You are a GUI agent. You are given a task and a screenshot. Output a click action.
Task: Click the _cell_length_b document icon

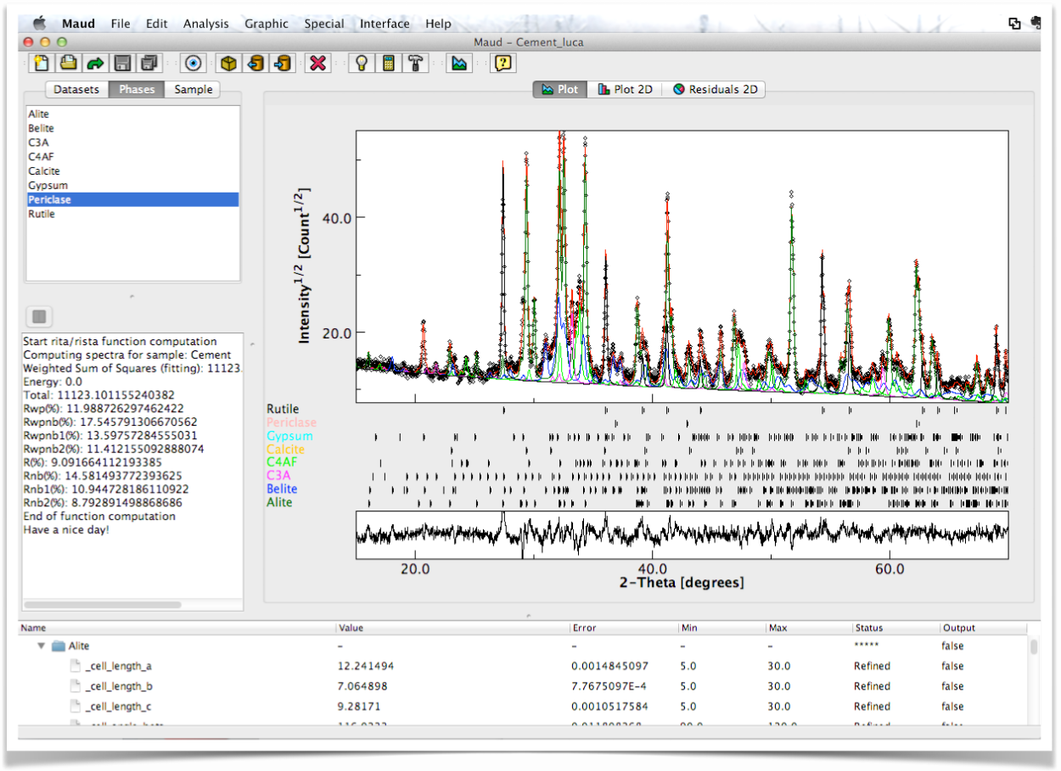tap(75, 687)
